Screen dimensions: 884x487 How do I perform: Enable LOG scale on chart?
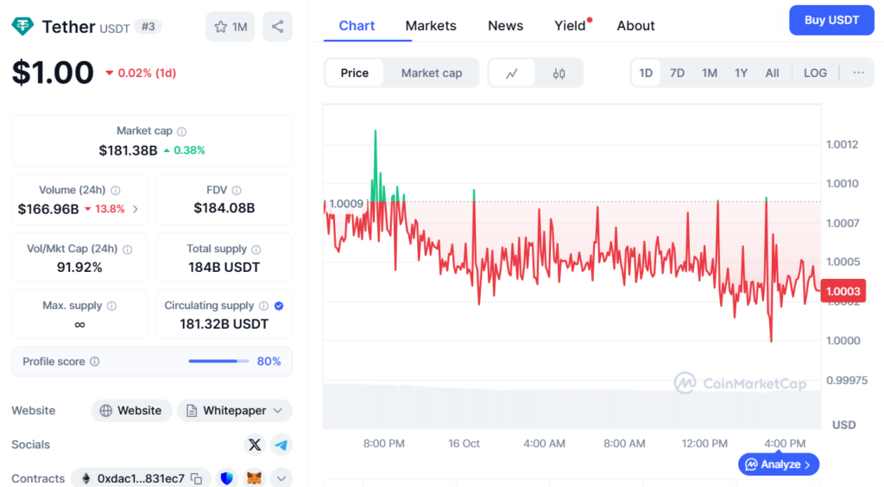[x=815, y=73]
